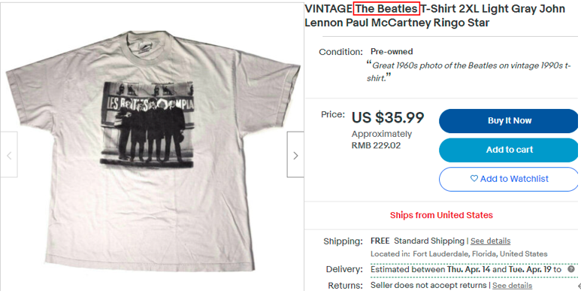Add the t-shirt to cart
The height and width of the screenshot is (294, 581).
(509, 150)
